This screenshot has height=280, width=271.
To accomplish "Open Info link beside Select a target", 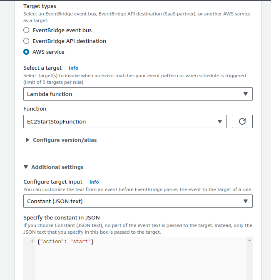I will click(73, 68).
